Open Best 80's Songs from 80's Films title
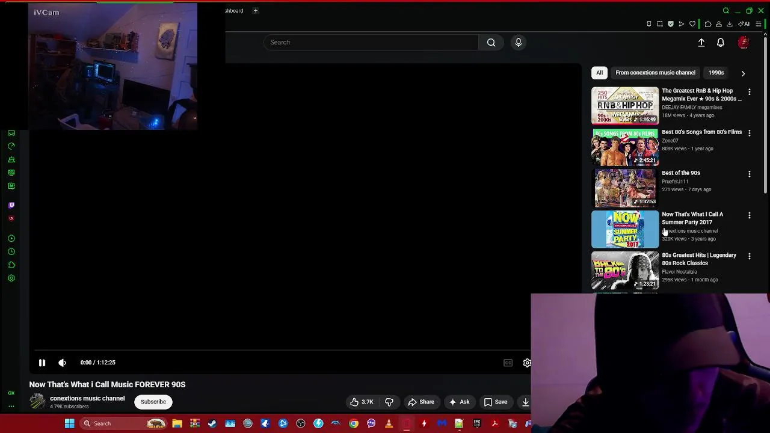This screenshot has height=433, width=770. (x=701, y=132)
